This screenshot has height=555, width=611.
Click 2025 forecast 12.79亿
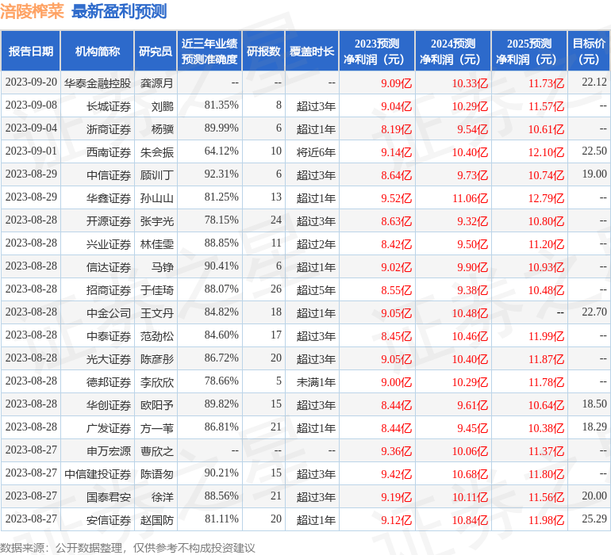tap(546, 198)
